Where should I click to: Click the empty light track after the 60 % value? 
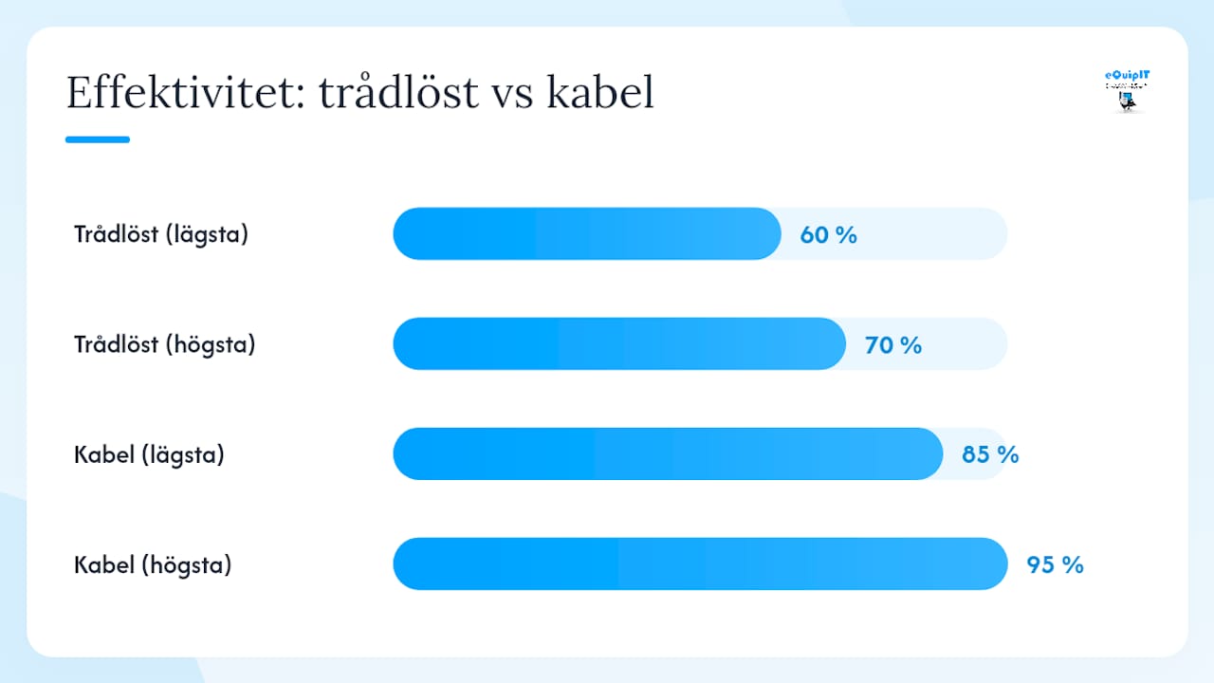click(934, 233)
